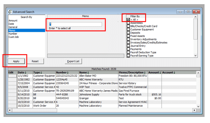The image size is (210, 123).
Task: Click Edit button for Johnstone Supply row
Action: click(x=13, y=94)
